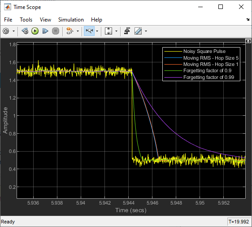The width and height of the screenshot is (252, 227).
Task: Click the Step Back playback icon
Action: point(25,31)
